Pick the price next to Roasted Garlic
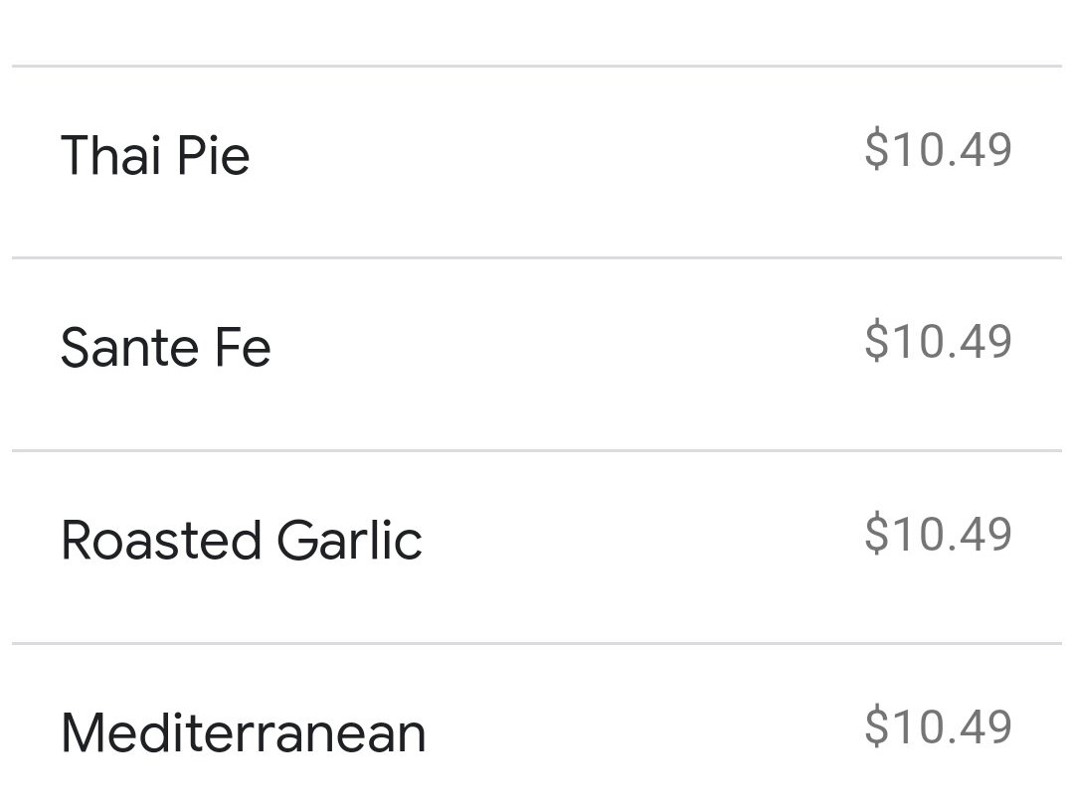 click(x=937, y=535)
